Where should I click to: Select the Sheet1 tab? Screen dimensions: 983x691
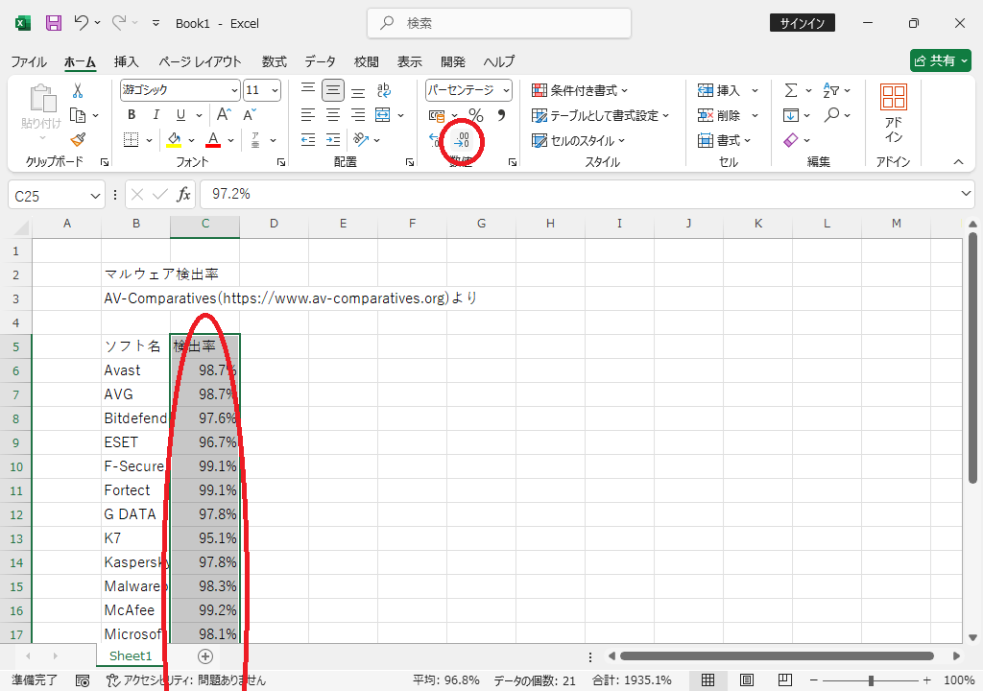tap(131, 655)
